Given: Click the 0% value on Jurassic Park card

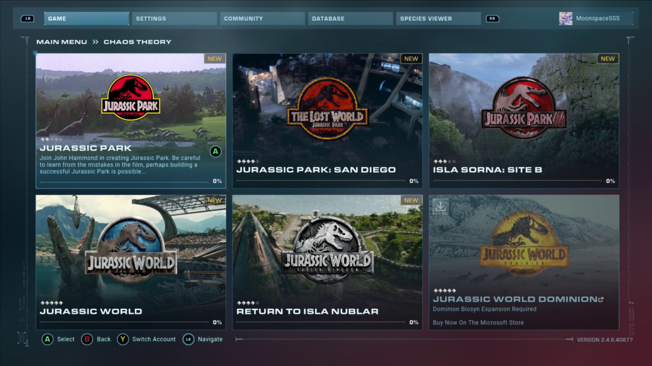Looking at the screenshot, I should click(217, 181).
